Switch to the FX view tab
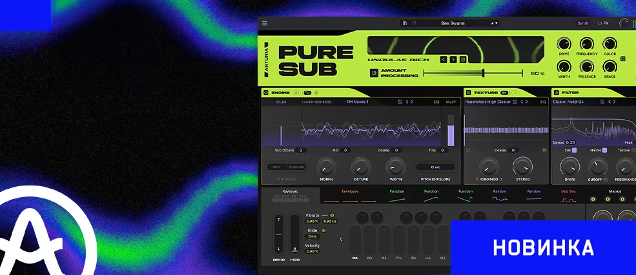Image resolution: width=636 pixels, height=275 pixels. click(603, 23)
